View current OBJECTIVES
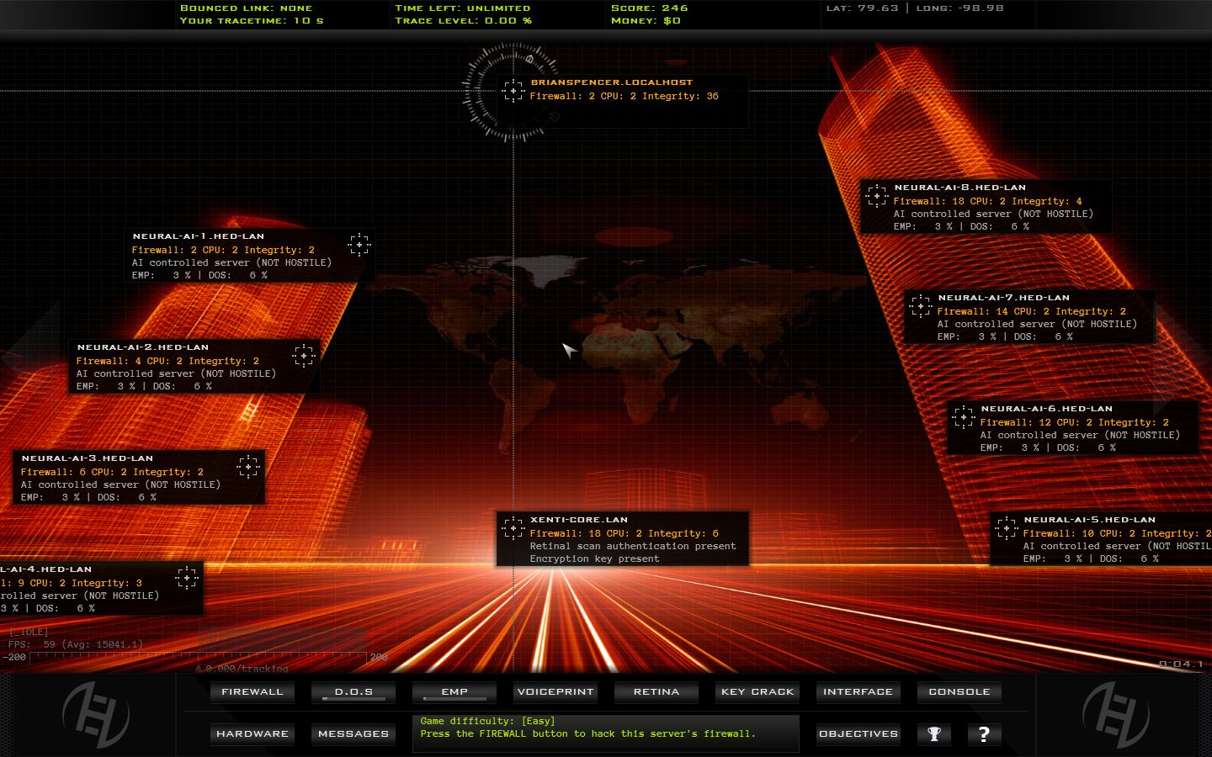This screenshot has height=757, width=1212. tap(858, 733)
